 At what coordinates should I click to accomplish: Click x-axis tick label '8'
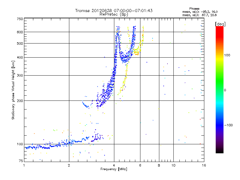point(159,165)
